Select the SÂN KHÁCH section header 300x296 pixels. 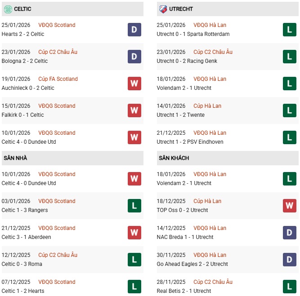pos(174,158)
